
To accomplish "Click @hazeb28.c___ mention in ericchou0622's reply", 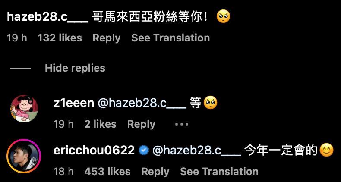I will click(196, 151).
